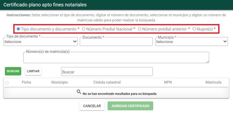Click the CANCELAR button
The width and height of the screenshot is (233, 113).
(92, 106)
